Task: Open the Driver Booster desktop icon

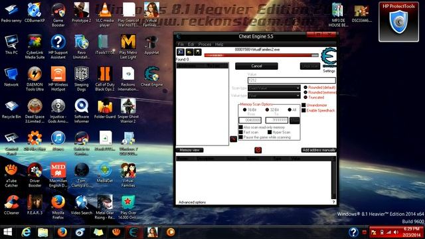Action: (x=35, y=175)
